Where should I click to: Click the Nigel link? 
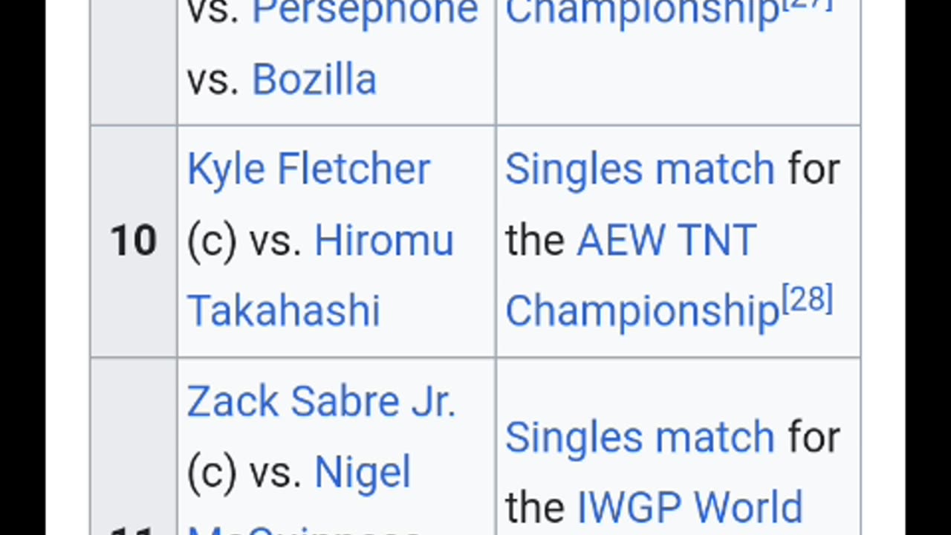coord(362,473)
